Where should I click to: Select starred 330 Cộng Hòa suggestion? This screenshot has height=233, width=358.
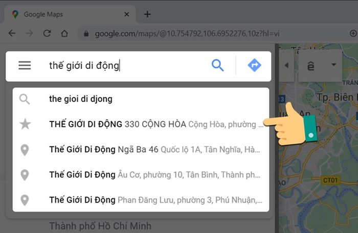(x=141, y=124)
